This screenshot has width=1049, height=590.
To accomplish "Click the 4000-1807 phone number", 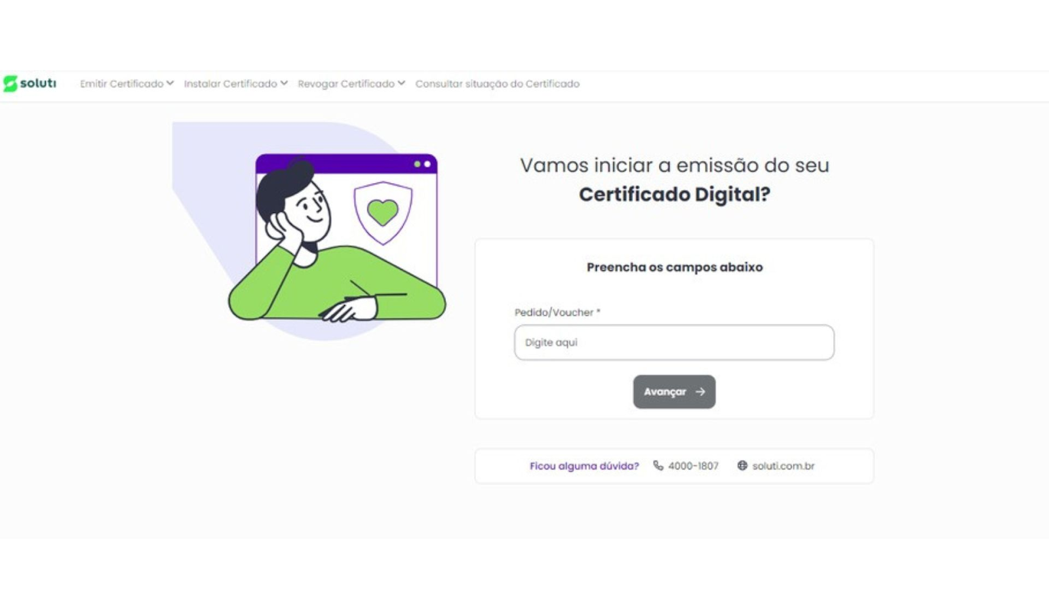I will [693, 466].
